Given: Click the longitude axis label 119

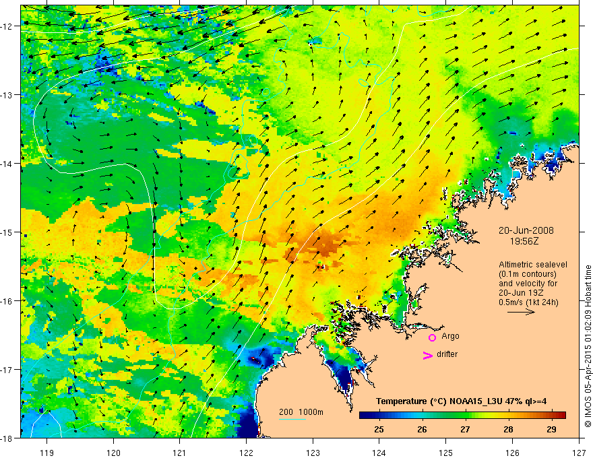Looking at the screenshot, I should (47, 453).
